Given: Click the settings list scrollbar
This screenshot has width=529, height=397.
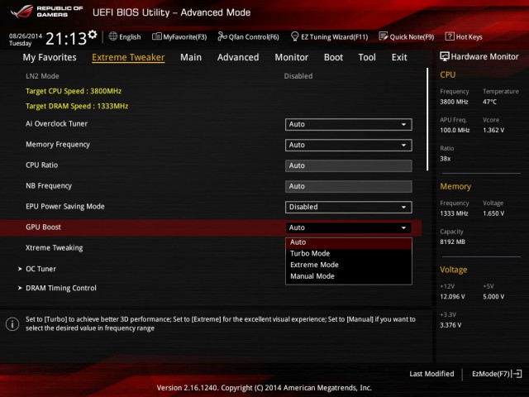Looking at the screenshot, I should (427, 119).
